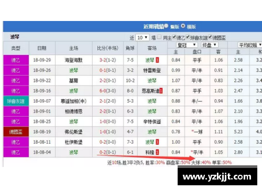Open the 终盘 odds type dropdown
Viewport: 262px width, 190px height.
coord(210,45)
